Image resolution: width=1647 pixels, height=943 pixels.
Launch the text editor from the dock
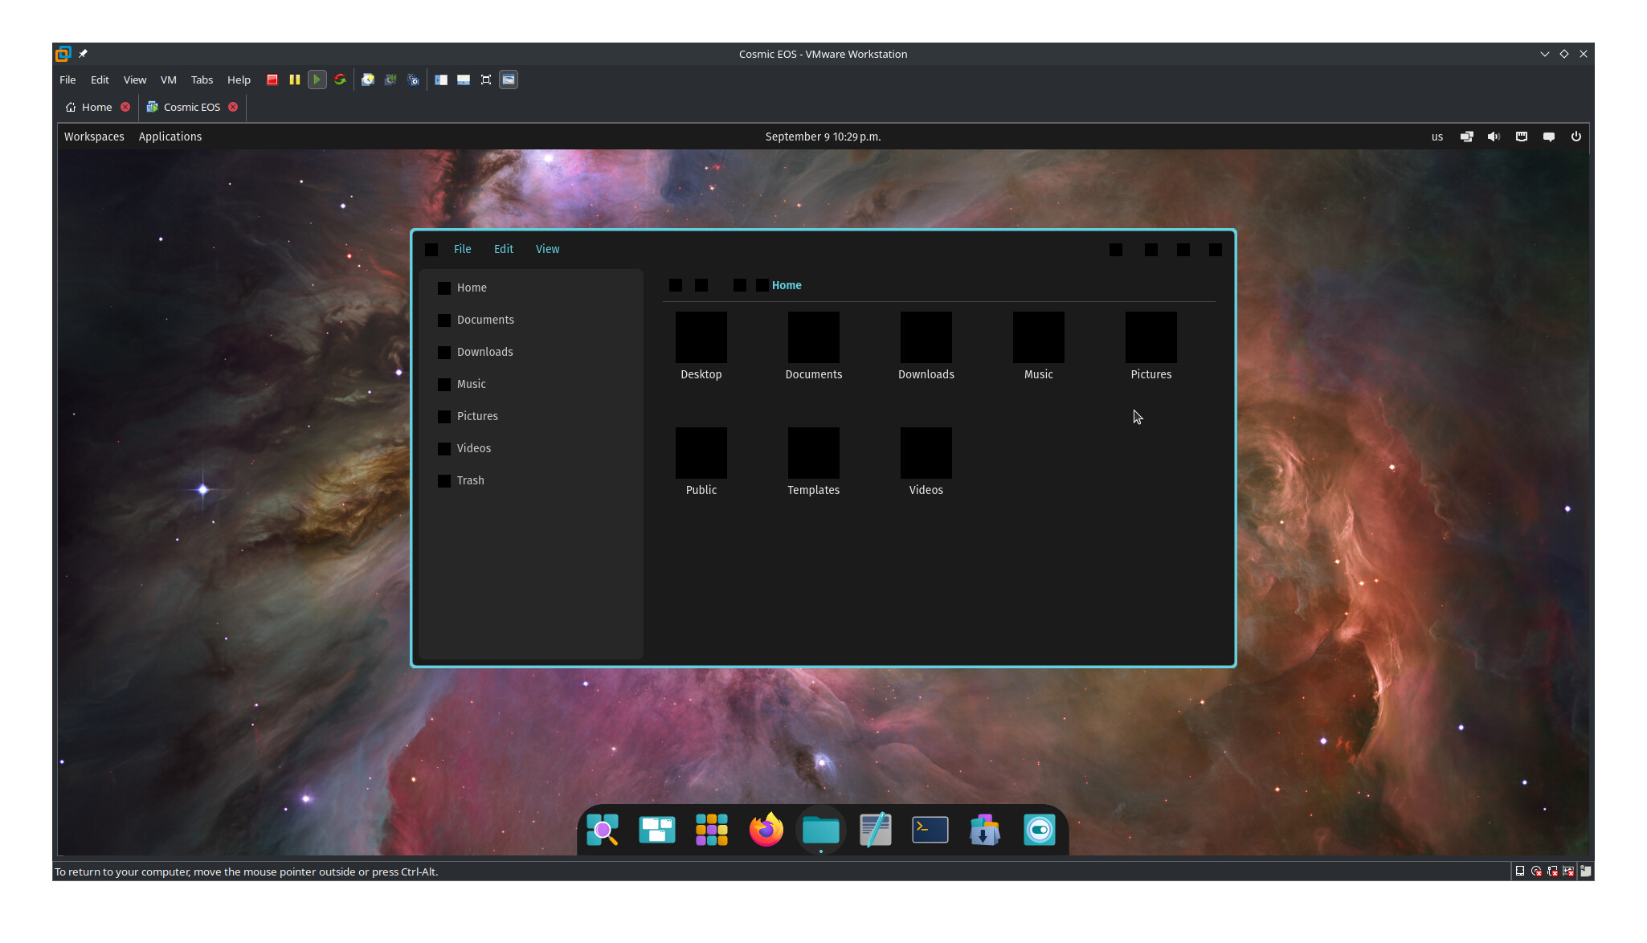point(876,830)
